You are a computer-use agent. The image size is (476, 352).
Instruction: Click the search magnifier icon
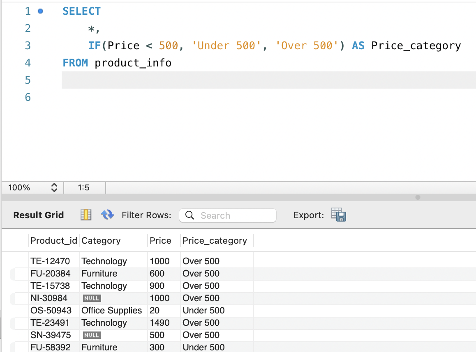click(x=190, y=215)
